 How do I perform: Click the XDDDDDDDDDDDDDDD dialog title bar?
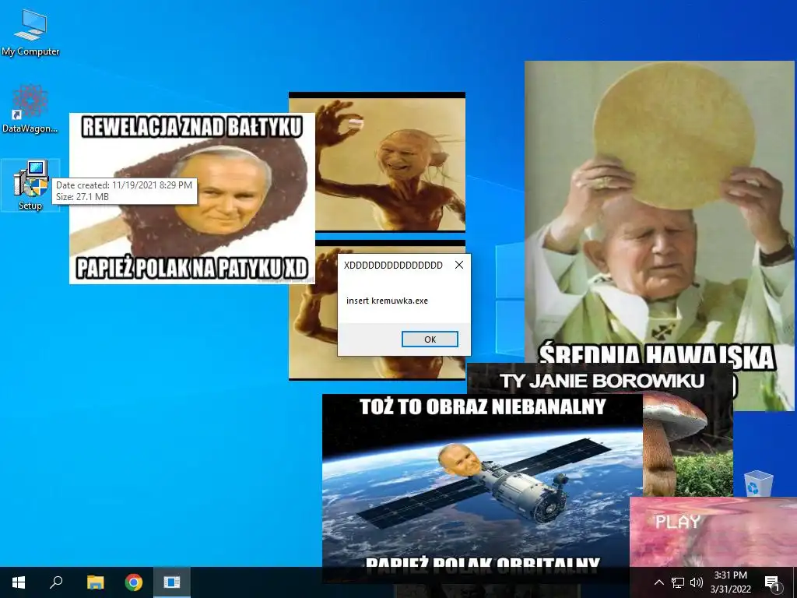click(394, 265)
